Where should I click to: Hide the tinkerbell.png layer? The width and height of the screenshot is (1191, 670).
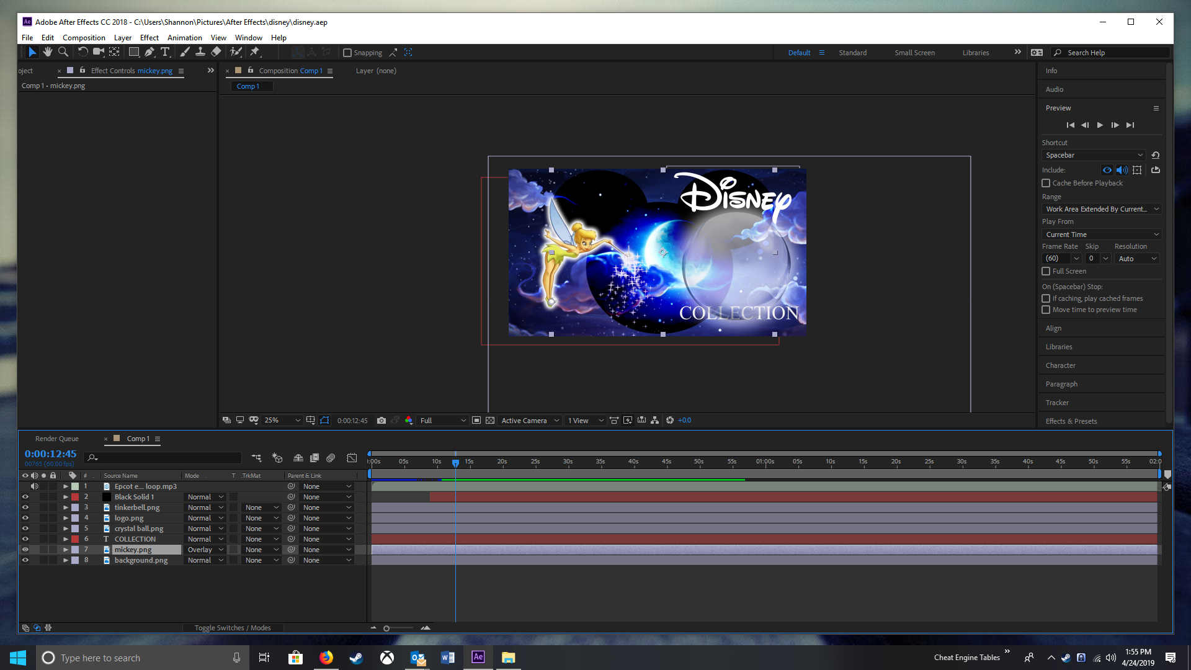(25, 507)
